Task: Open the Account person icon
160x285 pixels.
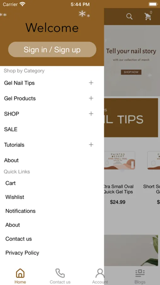Action: pyautogui.click(x=100, y=273)
